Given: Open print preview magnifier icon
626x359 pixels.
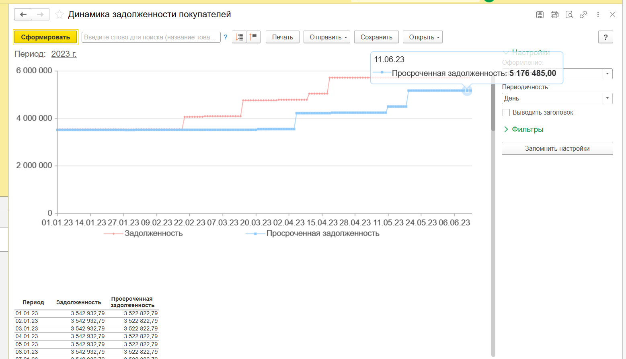Looking at the screenshot, I should point(569,14).
